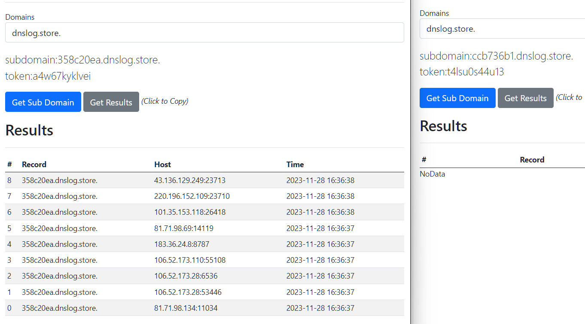Click the NoData results cell
This screenshot has height=324, width=585.
(433, 174)
